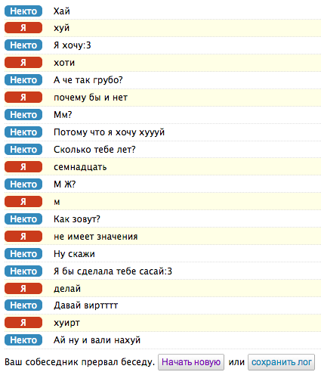Click the "Начать новую" button
The height and width of the screenshot is (375, 321).
tap(191, 362)
